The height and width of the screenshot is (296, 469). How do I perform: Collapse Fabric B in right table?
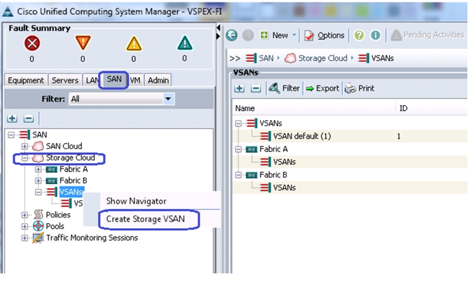pyautogui.click(x=238, y=175)
